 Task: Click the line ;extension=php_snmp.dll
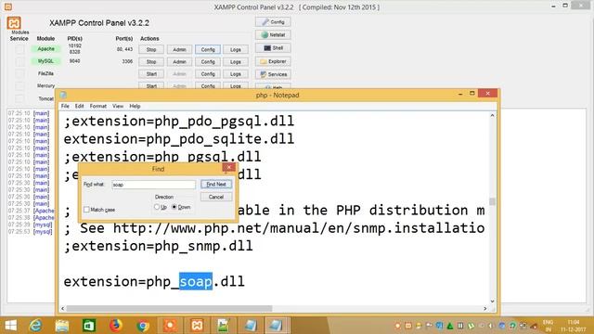tap(159, 246)
